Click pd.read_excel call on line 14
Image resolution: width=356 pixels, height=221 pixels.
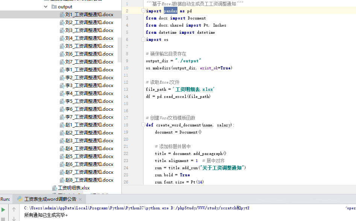pyautogui.click(x=184, y=96)
